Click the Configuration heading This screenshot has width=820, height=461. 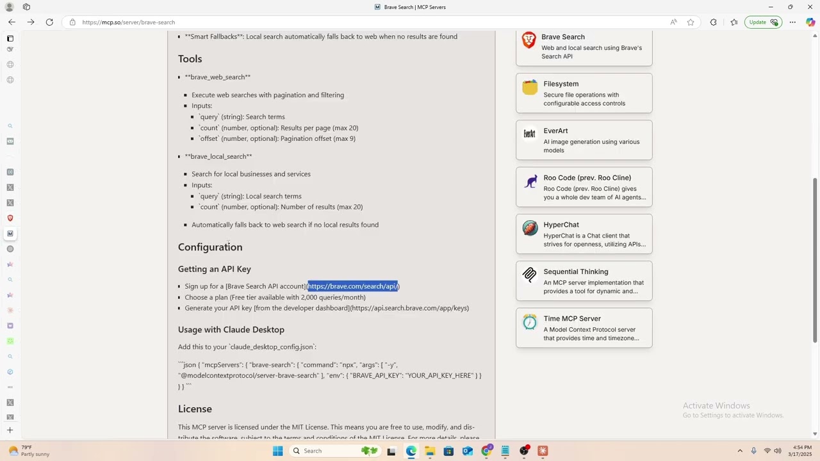[210, 247]
